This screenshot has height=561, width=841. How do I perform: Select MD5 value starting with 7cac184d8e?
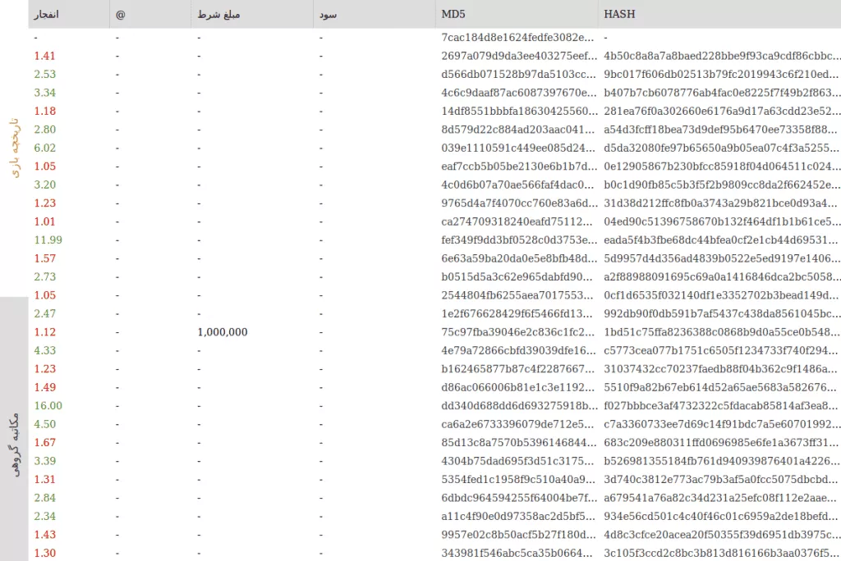[517, 38]
